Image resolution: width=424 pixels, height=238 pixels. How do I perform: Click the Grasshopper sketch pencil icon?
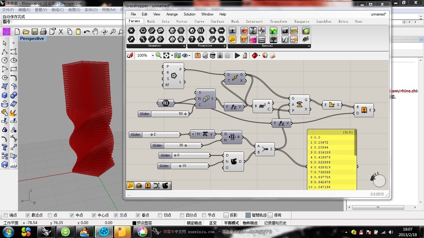(130, 55)
